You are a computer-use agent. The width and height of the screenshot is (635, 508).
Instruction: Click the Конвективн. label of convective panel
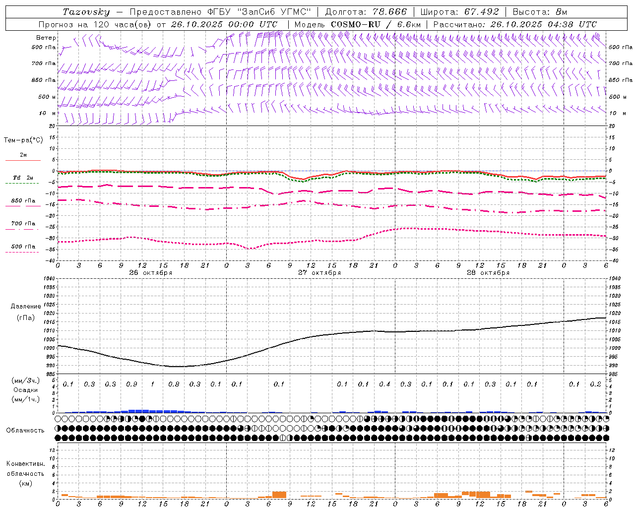25,464
